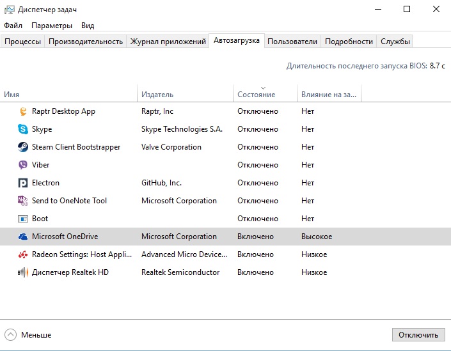The height and width of the screenshot is (351, 451).
Task: Select the Radeon Settings icon
Action: 23,254
